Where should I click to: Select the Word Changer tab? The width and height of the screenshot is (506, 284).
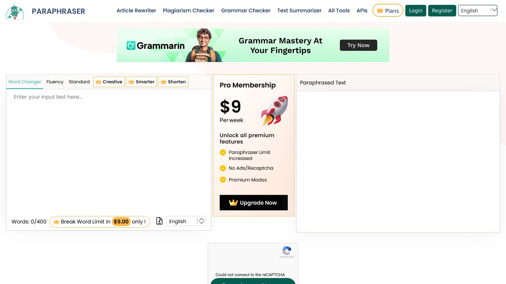[25, 82]
